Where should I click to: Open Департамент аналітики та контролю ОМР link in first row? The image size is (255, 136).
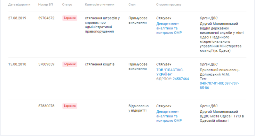[169, 28]
